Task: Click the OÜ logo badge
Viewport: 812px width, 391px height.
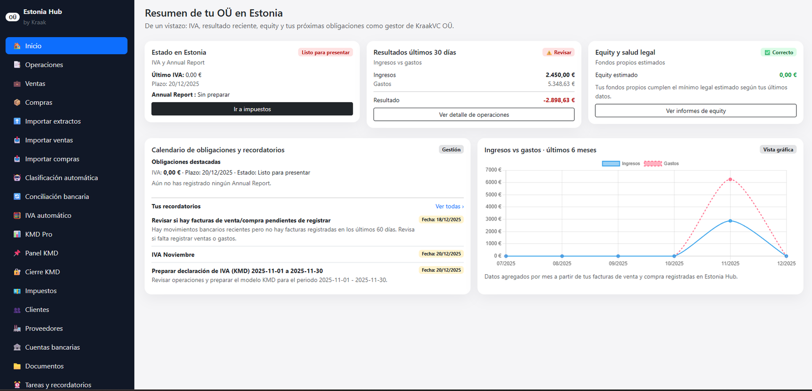Action: coord(13,17)
